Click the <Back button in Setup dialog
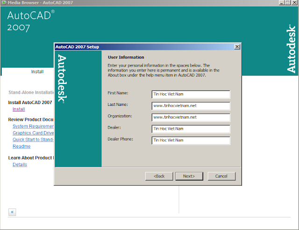 click(159, 176)
